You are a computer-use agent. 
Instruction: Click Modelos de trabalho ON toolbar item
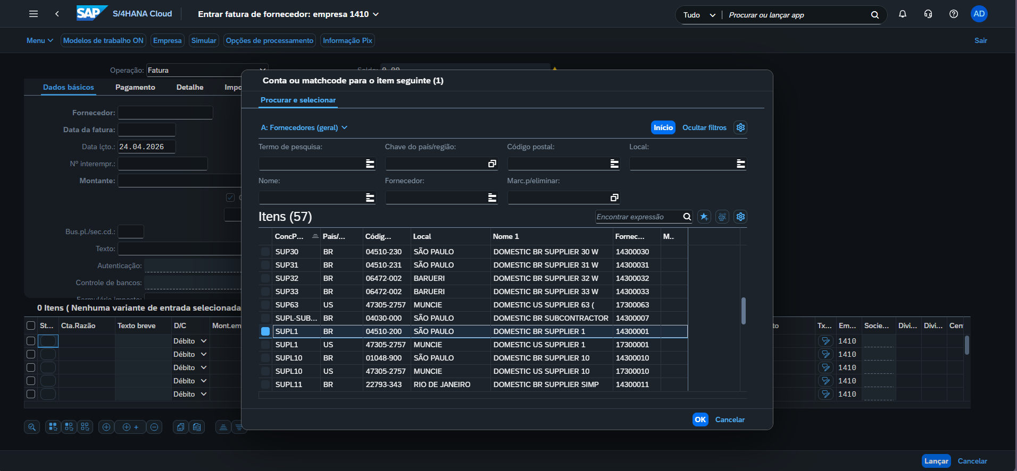coord(103,40)
